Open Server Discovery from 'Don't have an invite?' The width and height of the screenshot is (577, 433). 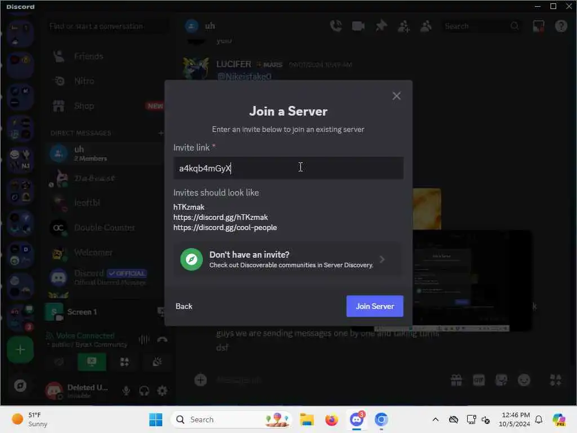(288, 259)
